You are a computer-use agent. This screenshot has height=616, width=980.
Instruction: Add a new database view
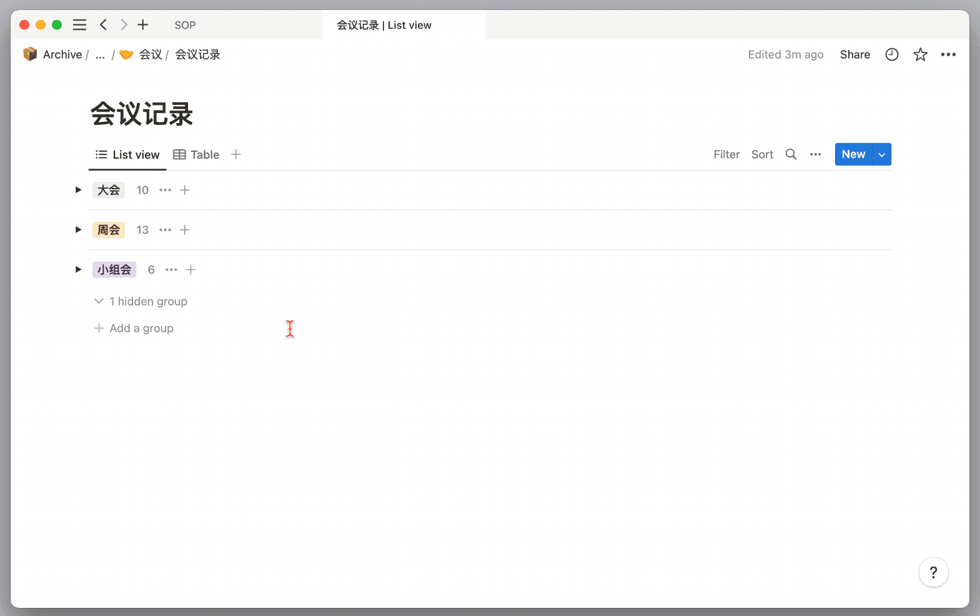click(x=235, y=154)
